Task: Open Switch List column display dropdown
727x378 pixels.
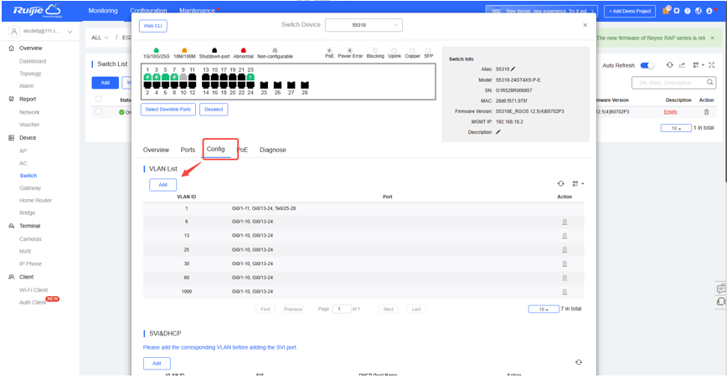Action: [x=699, y=65]
